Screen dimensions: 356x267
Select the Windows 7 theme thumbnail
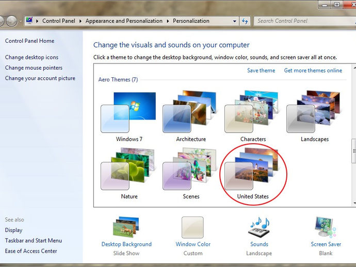128,112
